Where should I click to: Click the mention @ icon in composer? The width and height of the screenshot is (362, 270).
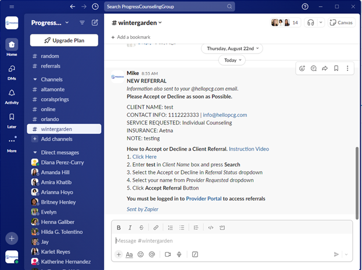pos(152,254)
